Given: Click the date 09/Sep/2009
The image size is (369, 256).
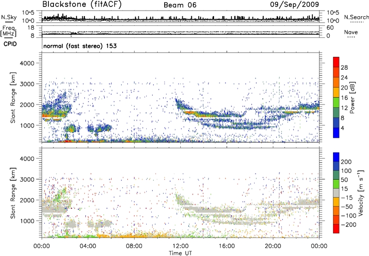Looking at the screenshot, I should 294,4.
